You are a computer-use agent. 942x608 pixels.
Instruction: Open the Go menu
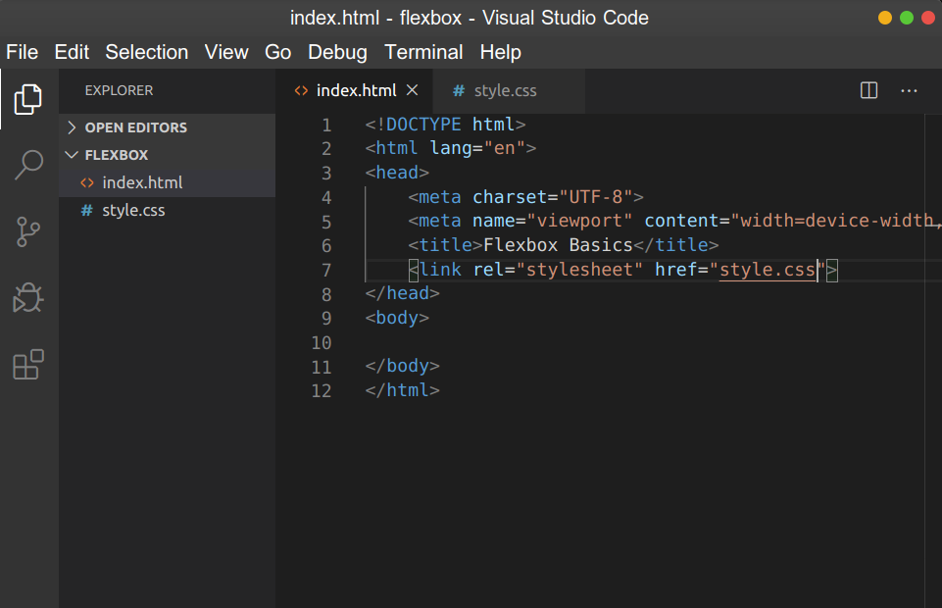(x=277, y=52)
